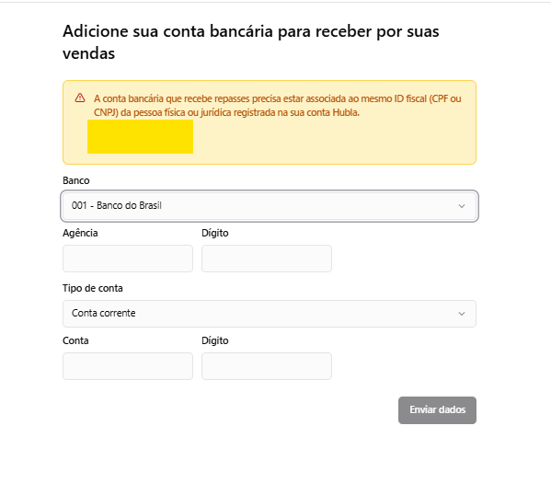
Task: Expand the Banco dropdown chevron arrow
Action: [x=462, y=206]
